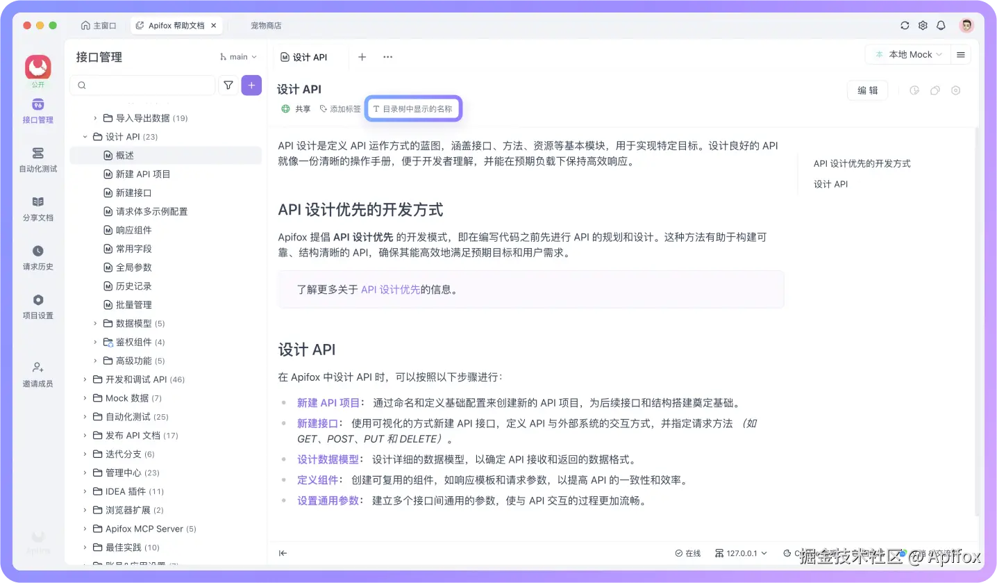Image resolution: width=997 pixels, height=583 pixels.
Task: Open settings gear in title bar
Action: pyautogui.click(x=923, y=25)
